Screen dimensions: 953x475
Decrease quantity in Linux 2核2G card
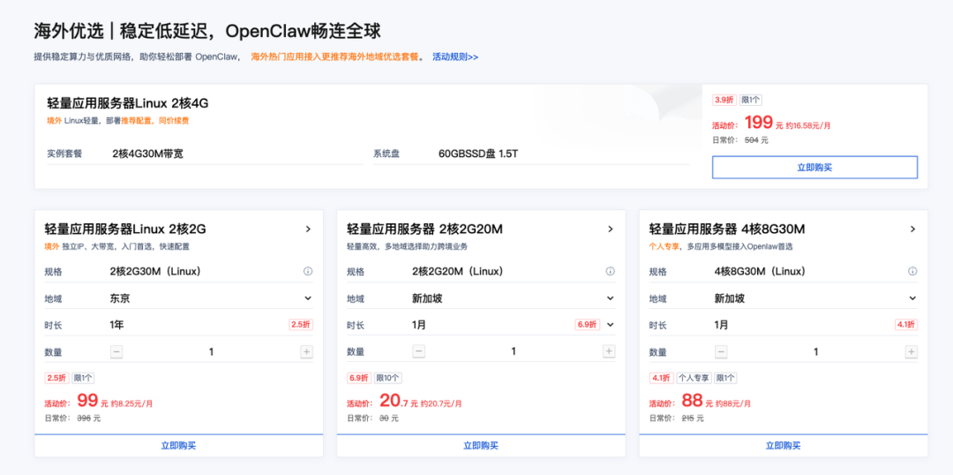(x=116, y=351)
